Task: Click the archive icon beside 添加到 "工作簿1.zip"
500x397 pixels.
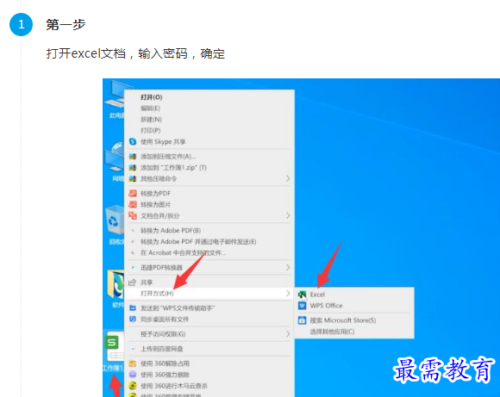Action: coord(133,168)
